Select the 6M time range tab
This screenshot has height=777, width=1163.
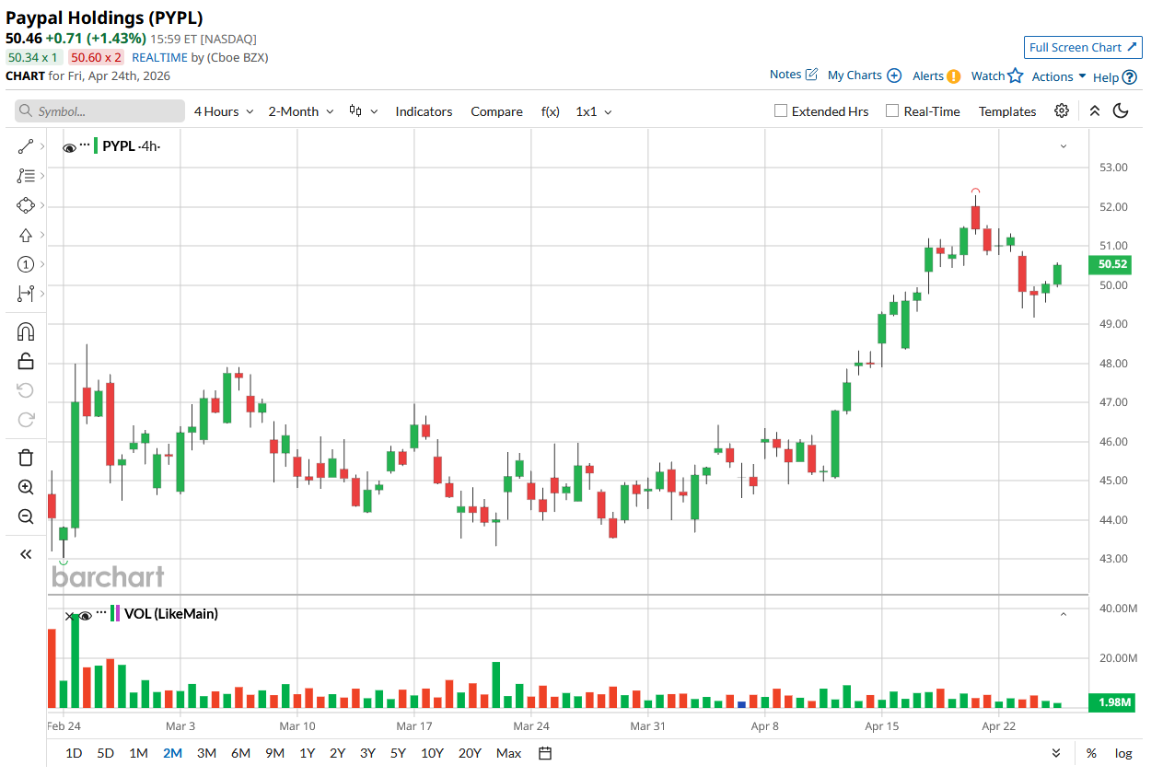tap(240, 753)
